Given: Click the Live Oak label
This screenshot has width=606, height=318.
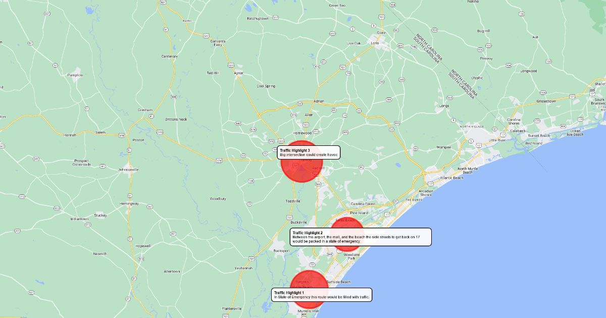Looking at the screenshot, I should point(353,43).
